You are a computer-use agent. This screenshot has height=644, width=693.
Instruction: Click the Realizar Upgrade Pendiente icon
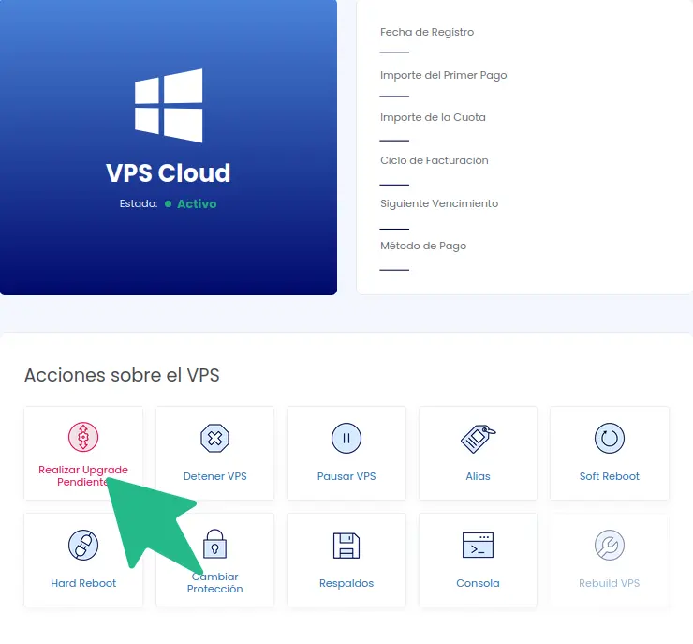(83, 437)
